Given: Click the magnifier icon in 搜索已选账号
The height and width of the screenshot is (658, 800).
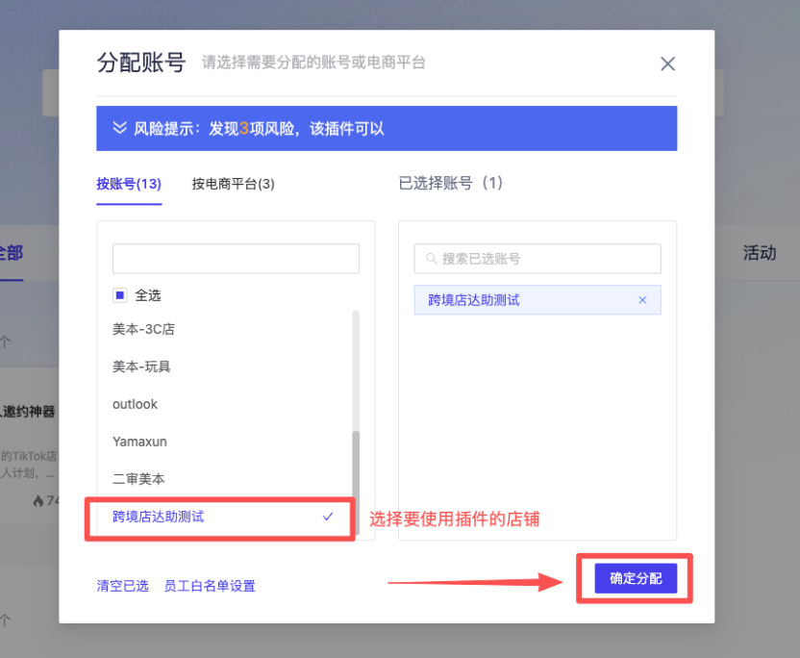Looking at the screenshot, I should click(431, 259).
